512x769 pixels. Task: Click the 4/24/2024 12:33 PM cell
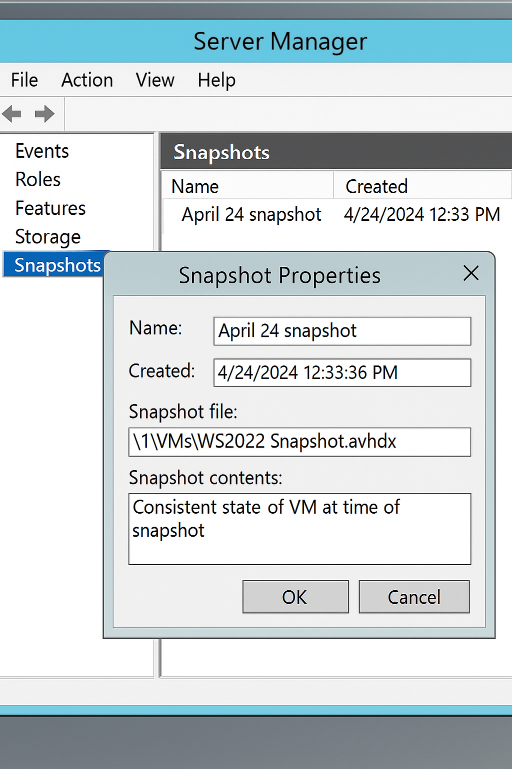tap(422, 215)
